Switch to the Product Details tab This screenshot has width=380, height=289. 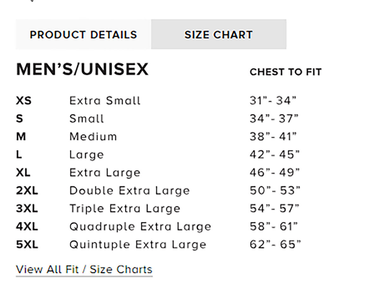pos(83,35)
